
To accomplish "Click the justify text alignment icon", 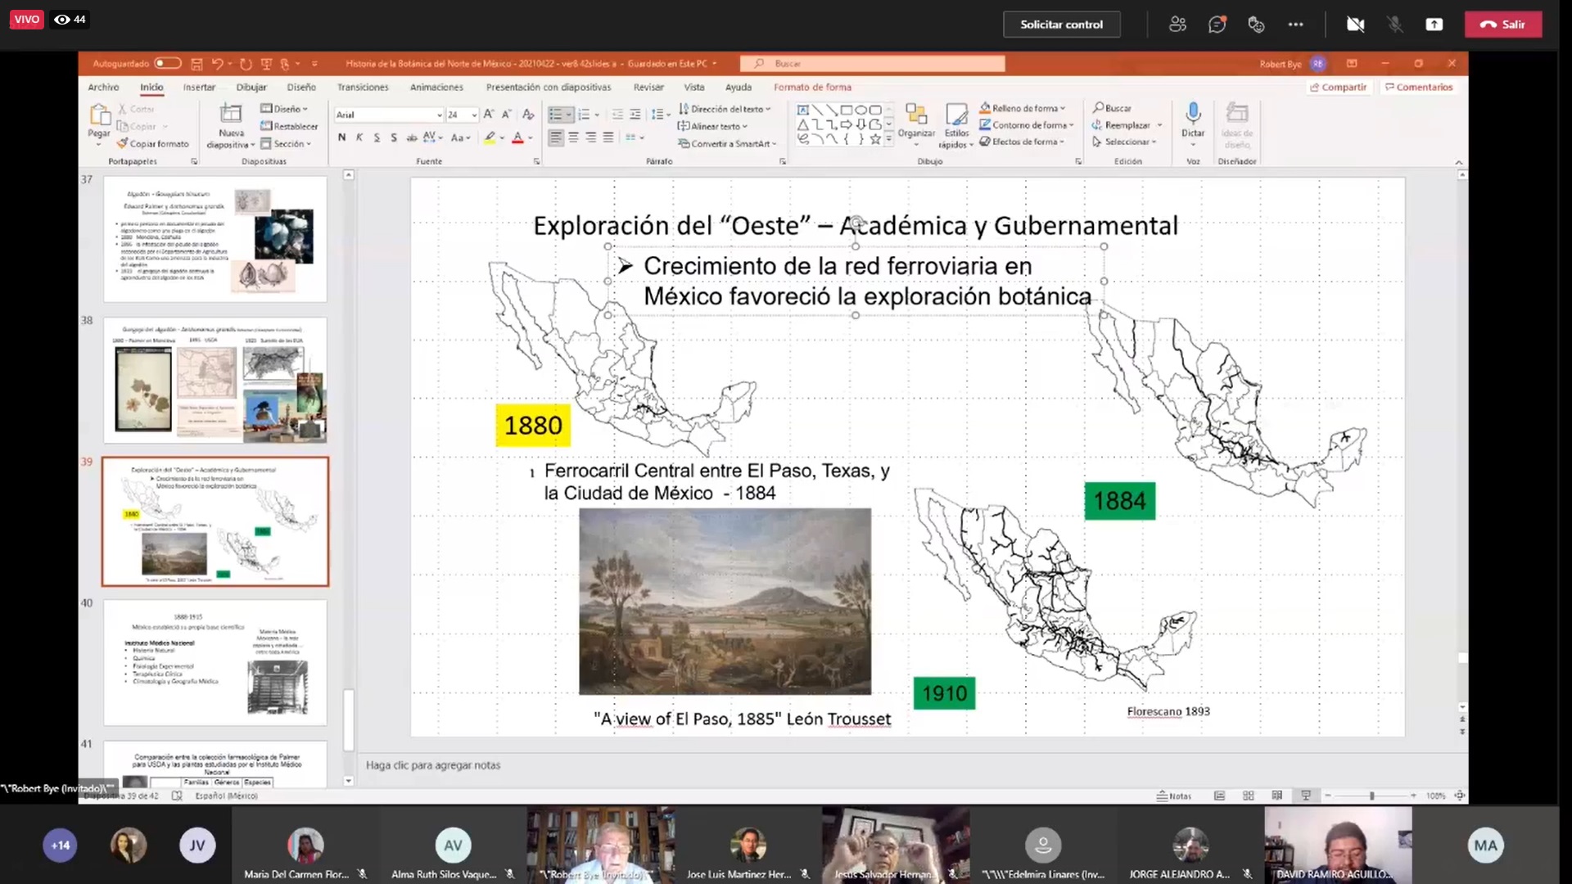I will (x=608, y=138).
